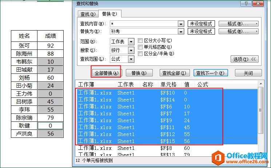Click the 姓名 header cell in worksheet
This screenshot has height=168, width=271.
pos(24,36)
